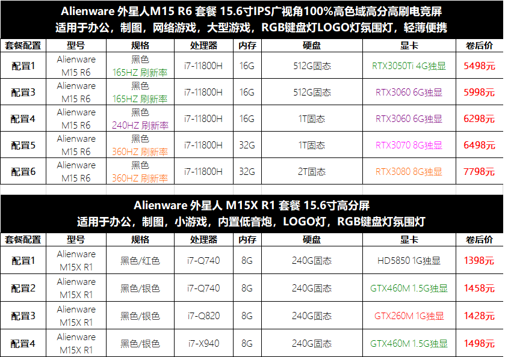The width and height of the screenshot is (505, 357).
Task: Click i7-11800H in the RTX3080 row
Action: tap(203, 171)
